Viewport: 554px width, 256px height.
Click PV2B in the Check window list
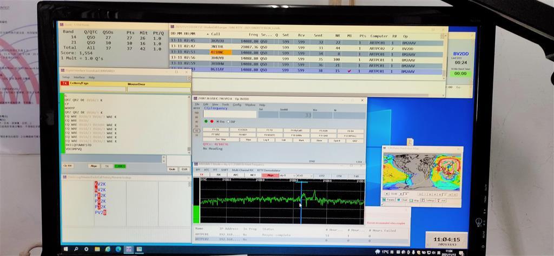(100, 213)
